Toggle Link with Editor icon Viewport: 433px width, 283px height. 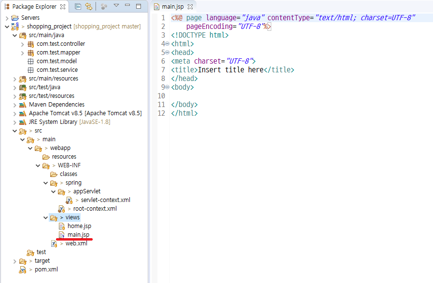[x=89, y=7]
